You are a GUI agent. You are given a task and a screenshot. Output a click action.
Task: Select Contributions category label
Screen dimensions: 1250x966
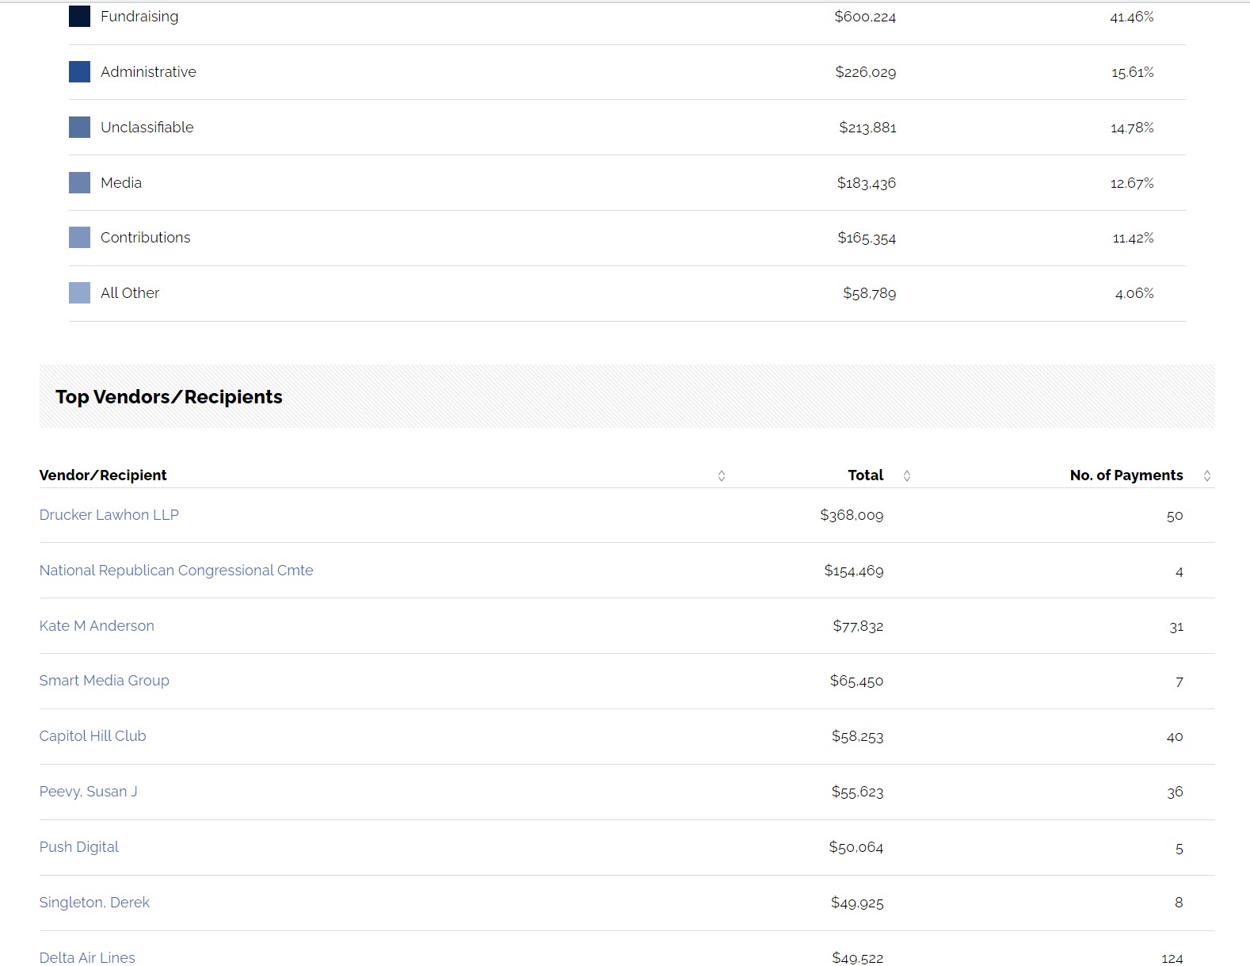point(146,238)
